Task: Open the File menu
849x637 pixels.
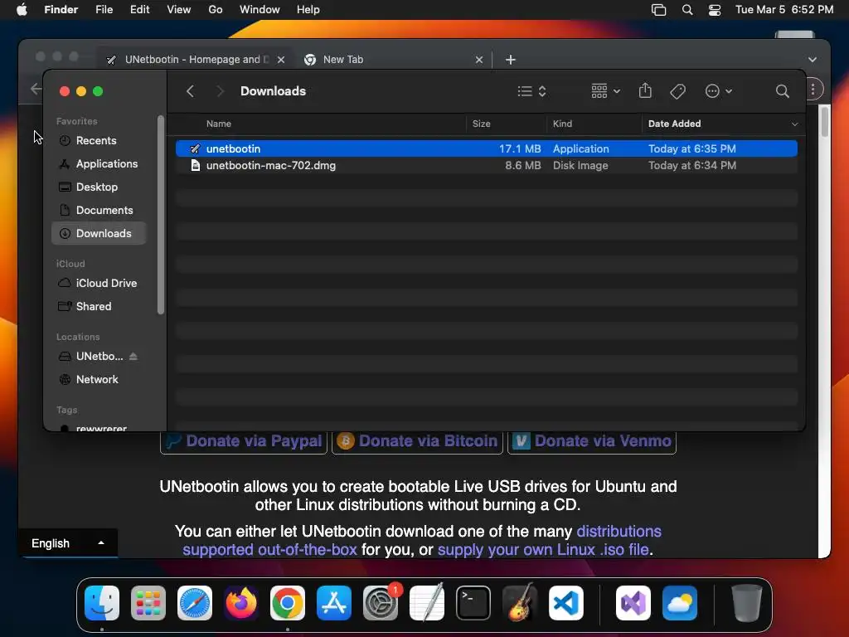Action: (x=104, y=10)
